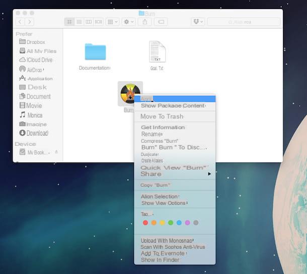
Task: Choose Show Package Content
Action: (175, 105)
